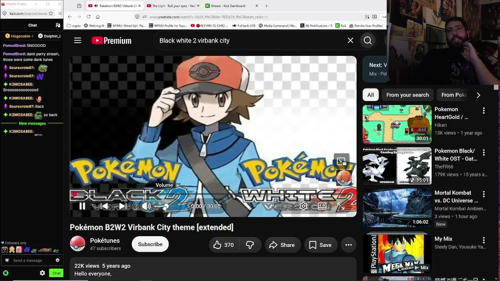This screenshot has height=281, width=500.
Task: Open the Kick bookmark
Action: (x=341, y=26)
